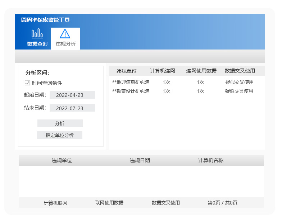Click the 分析区间 label

pos(37,73)
